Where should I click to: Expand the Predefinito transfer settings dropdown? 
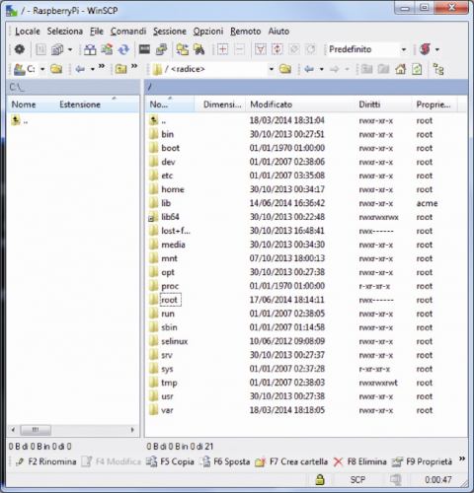click(404, 49)
